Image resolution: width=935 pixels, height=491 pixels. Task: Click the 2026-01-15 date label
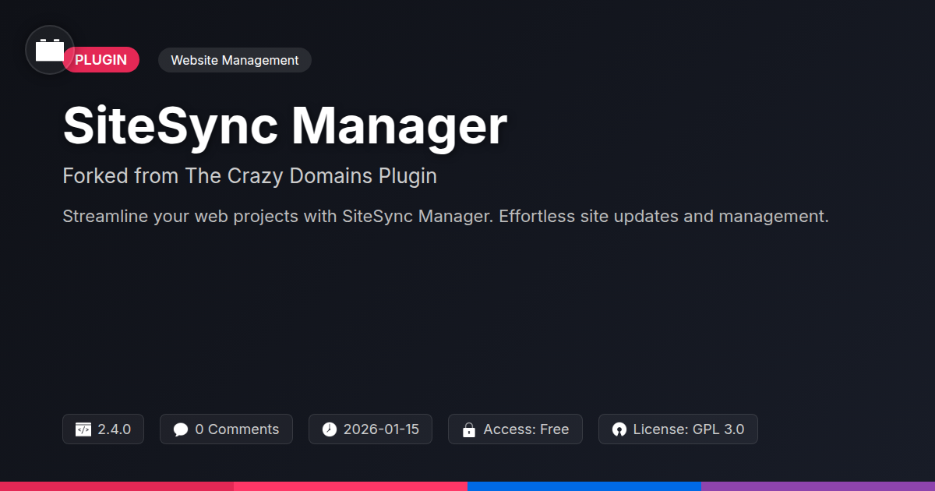tap(381, 429)
